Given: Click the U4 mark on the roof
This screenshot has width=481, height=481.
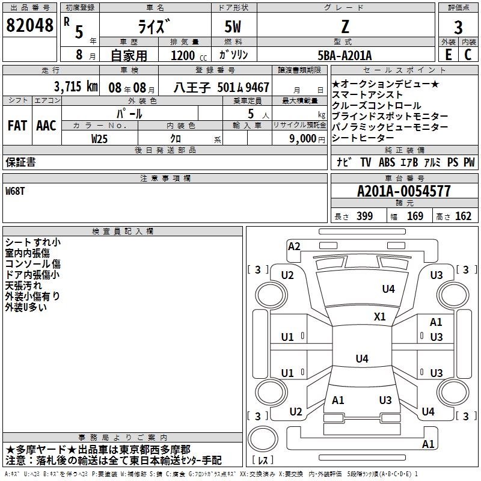Looking at the screenshot, I should pos(362,358).
